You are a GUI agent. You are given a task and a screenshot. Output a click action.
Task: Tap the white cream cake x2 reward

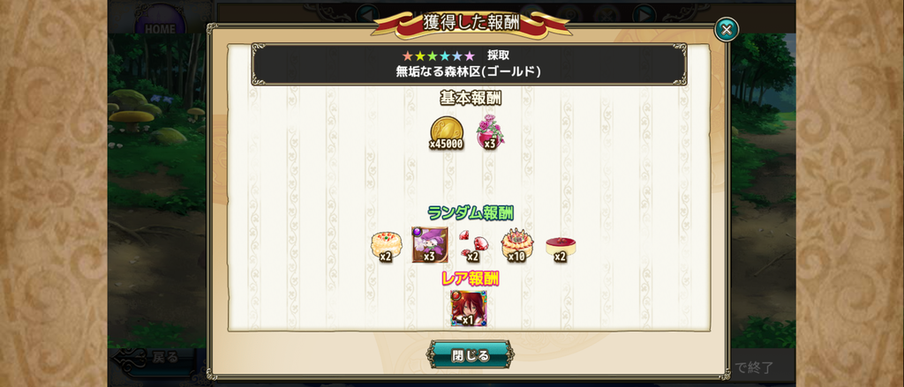tap(386, 246)
